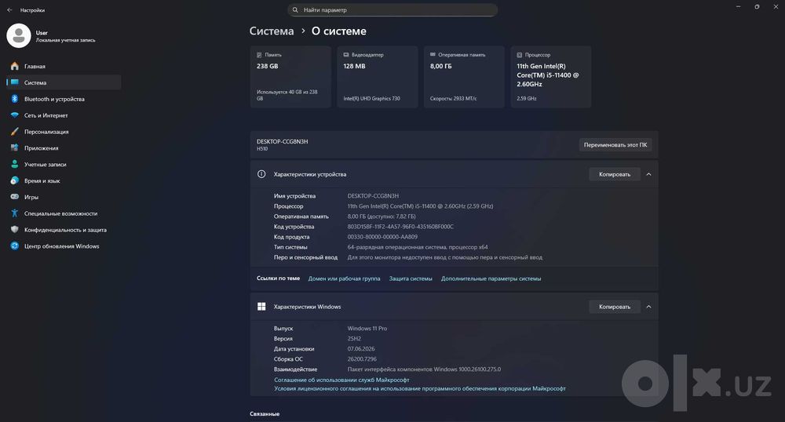This screenshot has height=422, width=785.
Task: Click the storage icon on Память card
Action: coord(259,55)
